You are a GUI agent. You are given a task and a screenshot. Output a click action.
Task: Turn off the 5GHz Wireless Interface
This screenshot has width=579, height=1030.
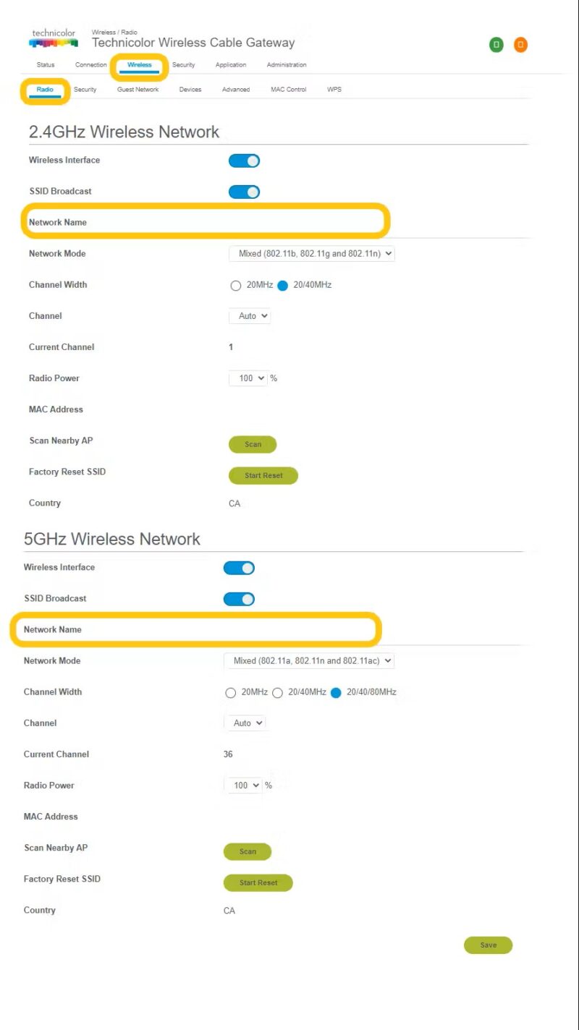point(239,567)
